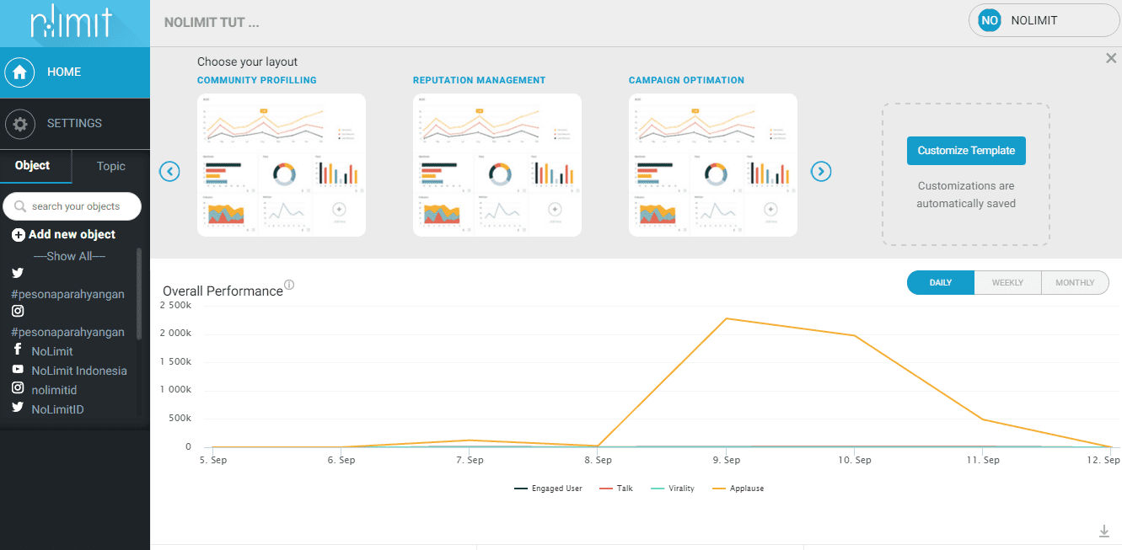
Task: Click the Twitter icon next to NoLimitID
Action: (x=18, y=408)
